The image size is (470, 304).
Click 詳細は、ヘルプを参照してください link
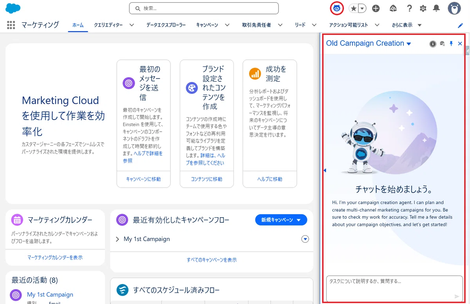[205, 159]
